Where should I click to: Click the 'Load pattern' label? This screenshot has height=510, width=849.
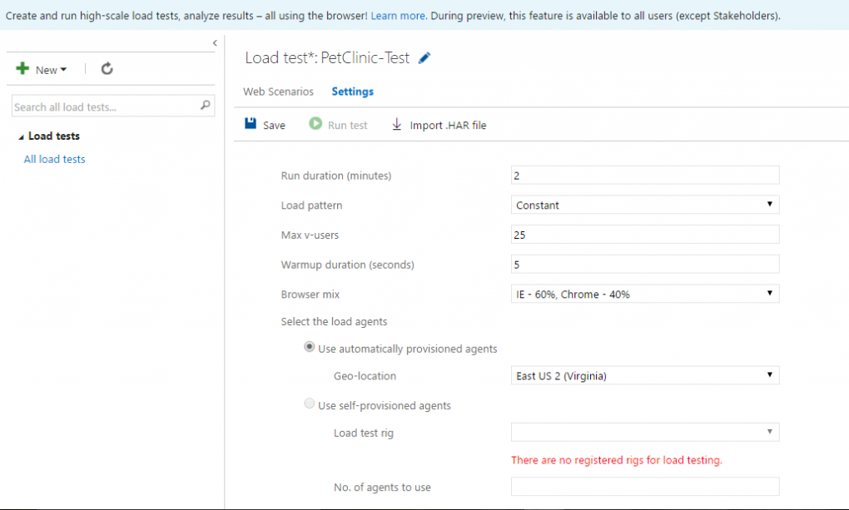click(311, 205)
